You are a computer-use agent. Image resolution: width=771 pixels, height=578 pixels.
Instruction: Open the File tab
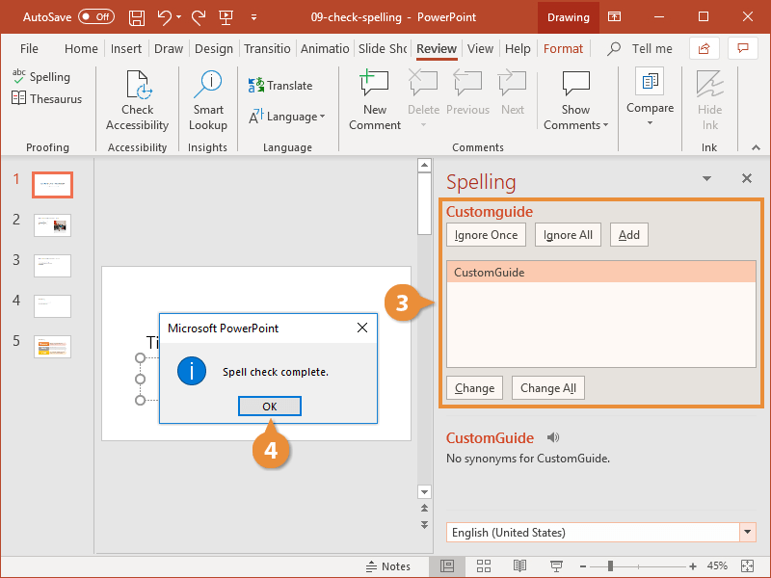click(29, 49)
